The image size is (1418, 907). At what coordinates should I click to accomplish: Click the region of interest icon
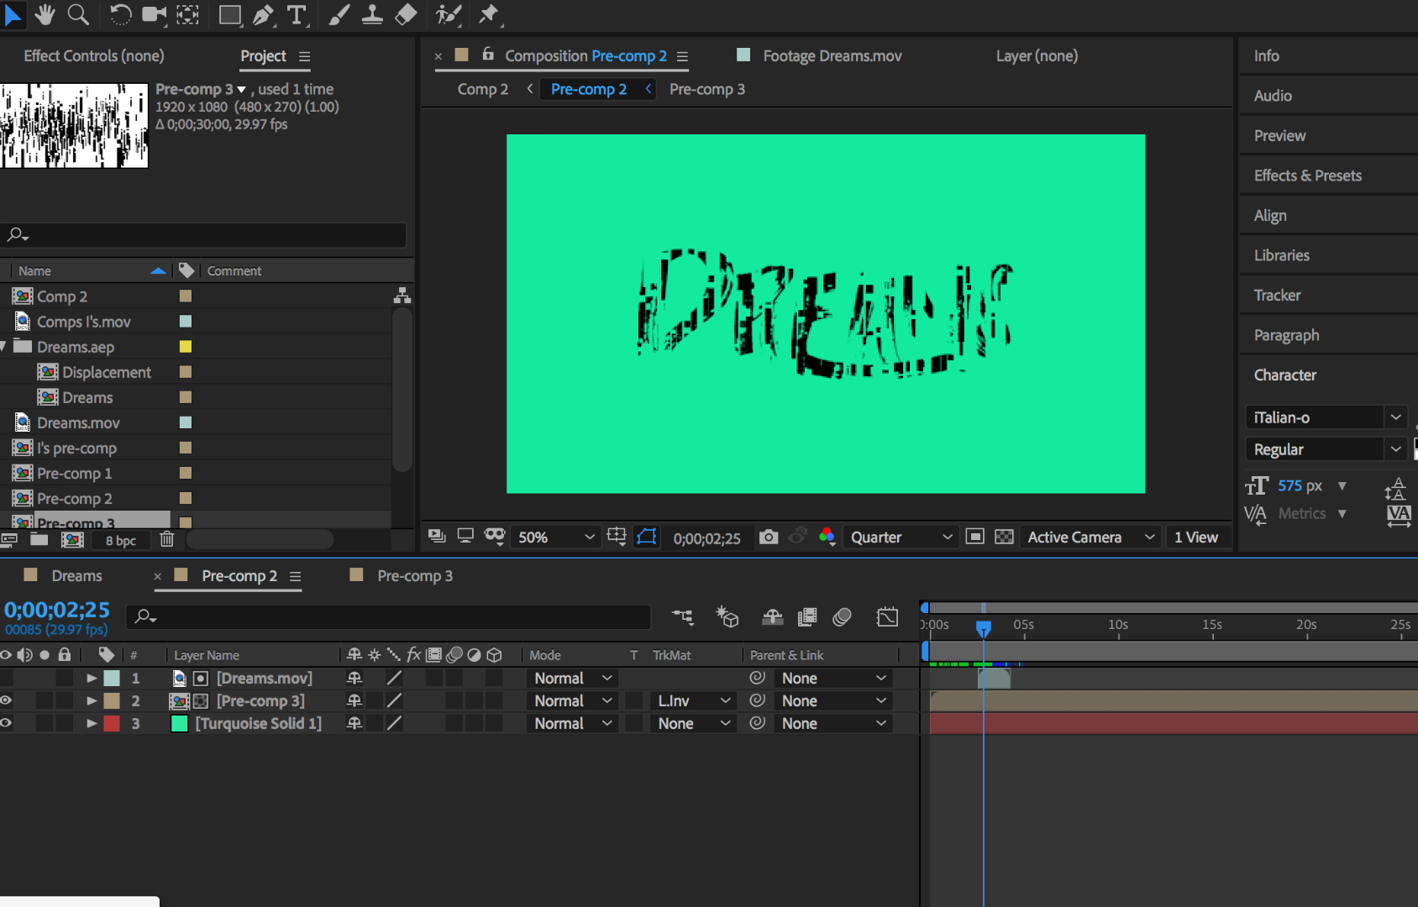(974, 537)
